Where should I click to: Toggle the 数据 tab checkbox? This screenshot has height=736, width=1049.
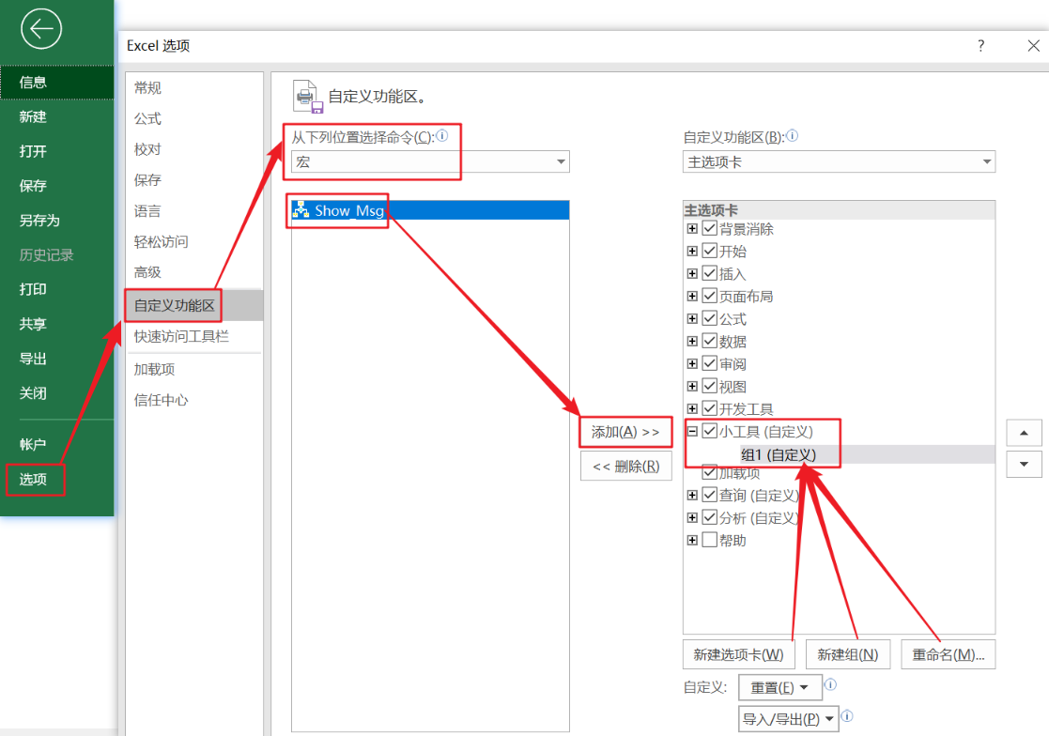click(x=710, y=341)
